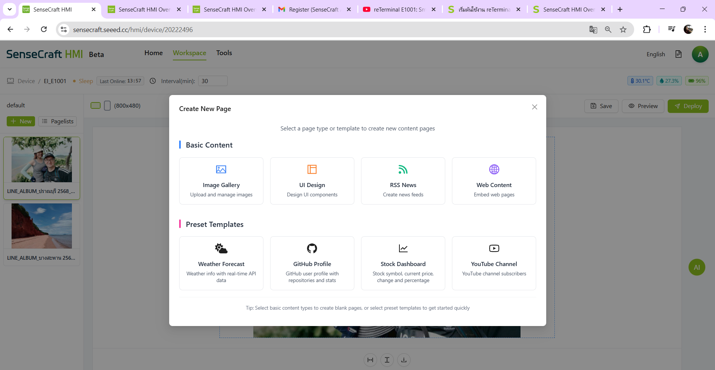Viewport: 715px width, 370px height.
Task: Select the Image Gallery page type
Action: [221, 181]
